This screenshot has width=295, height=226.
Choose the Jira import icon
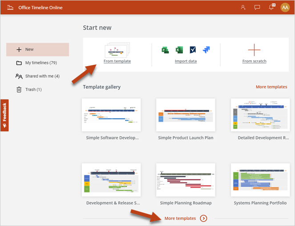(206, 50)
